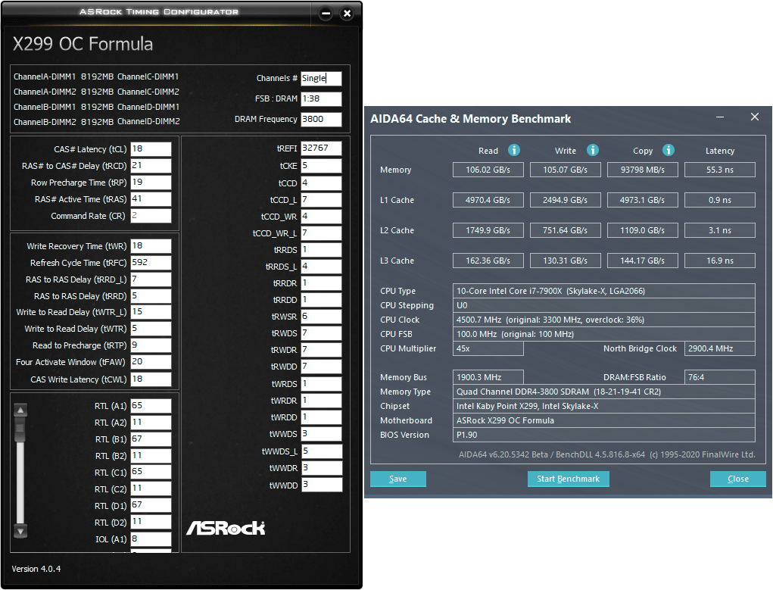This screenshot has width=773, height=590.
Task: Click the Memory Copy result 93798 MB/s
Action: pos(642,170)
